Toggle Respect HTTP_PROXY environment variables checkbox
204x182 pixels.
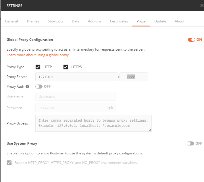(9, 163)
